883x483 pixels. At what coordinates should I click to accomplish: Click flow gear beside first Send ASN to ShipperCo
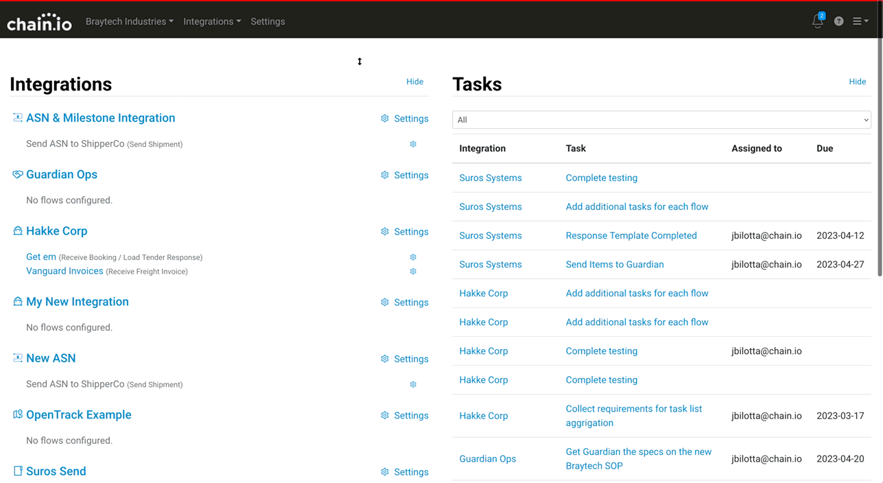pos(413,144)
